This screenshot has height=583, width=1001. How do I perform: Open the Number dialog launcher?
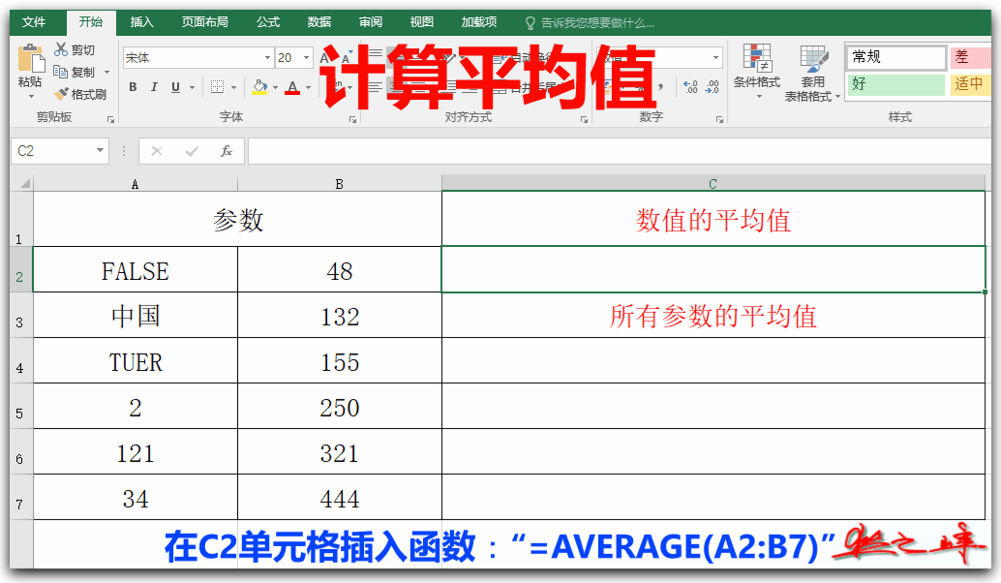pos(719,119)
